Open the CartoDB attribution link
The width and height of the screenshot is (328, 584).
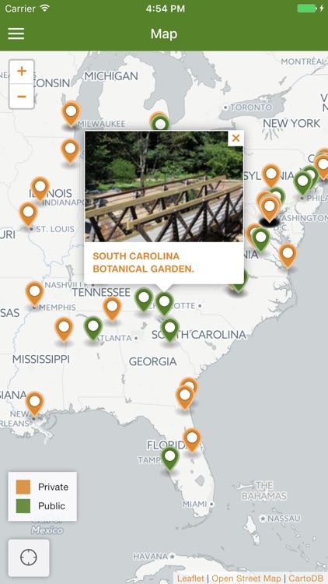[x=305, y=579]
